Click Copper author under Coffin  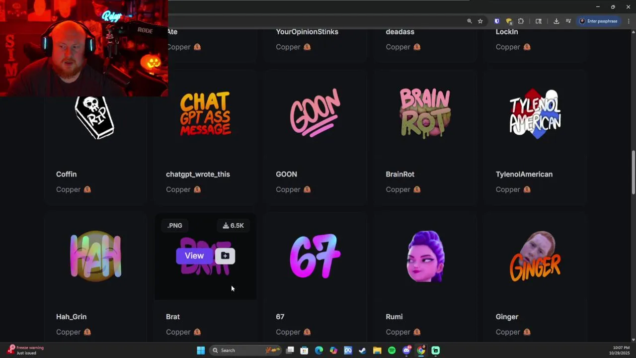[x=68, y=189]
